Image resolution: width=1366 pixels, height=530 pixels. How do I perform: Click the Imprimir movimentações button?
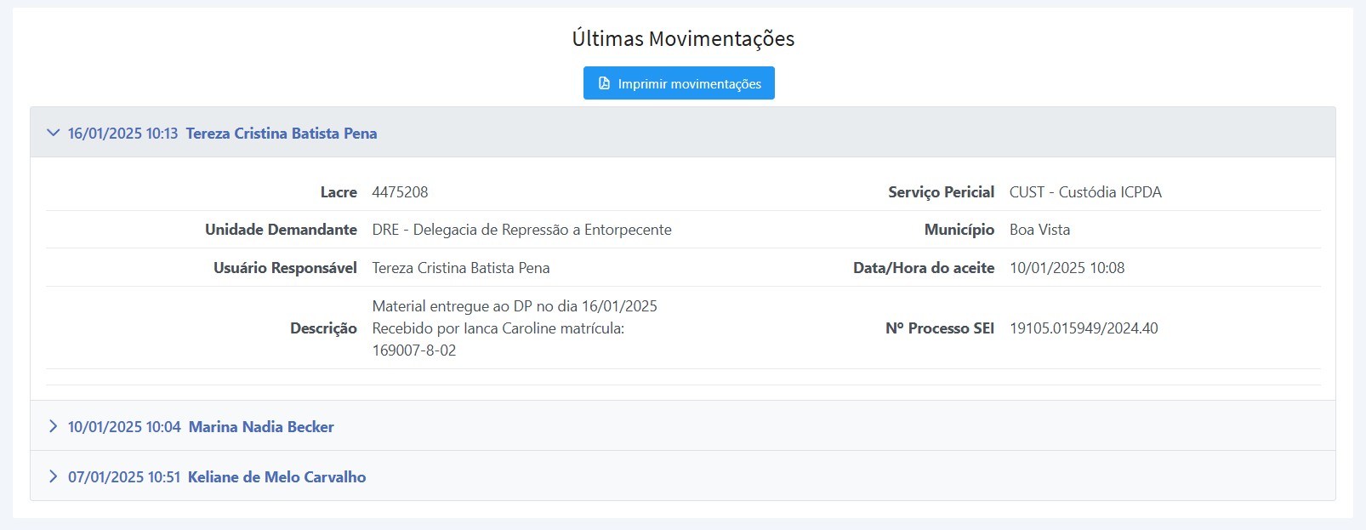pyautogui.click(x=679, y=83)
